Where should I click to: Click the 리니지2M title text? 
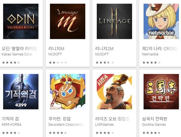pos(104,49)
